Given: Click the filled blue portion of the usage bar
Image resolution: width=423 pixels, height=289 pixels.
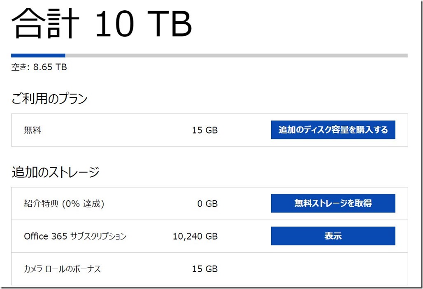Looking at the screenshot, I should pyautogui.click(x=37, y=55).
